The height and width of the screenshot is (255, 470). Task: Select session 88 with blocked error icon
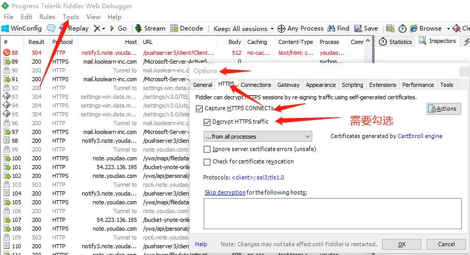coord(7,53)
